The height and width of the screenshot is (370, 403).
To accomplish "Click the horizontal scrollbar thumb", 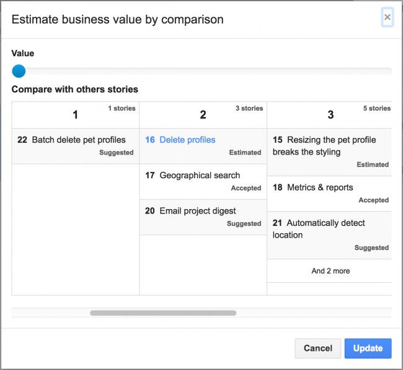I will coord(163,313).
